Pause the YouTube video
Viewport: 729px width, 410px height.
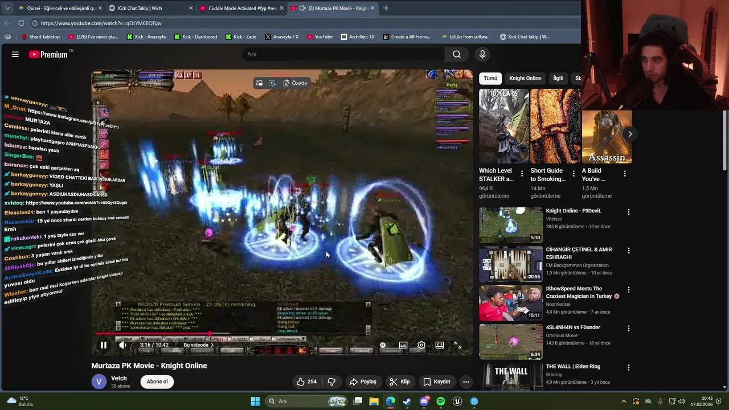coord(103,345)
